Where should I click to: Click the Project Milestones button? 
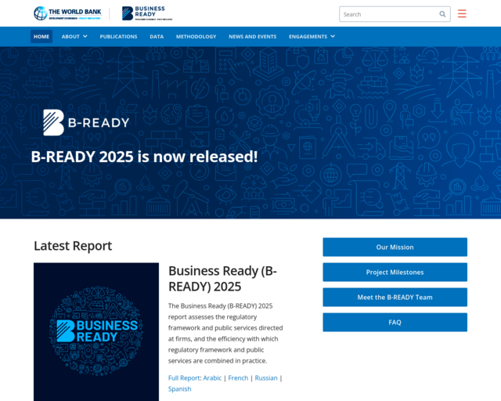(x=395, y=272)
